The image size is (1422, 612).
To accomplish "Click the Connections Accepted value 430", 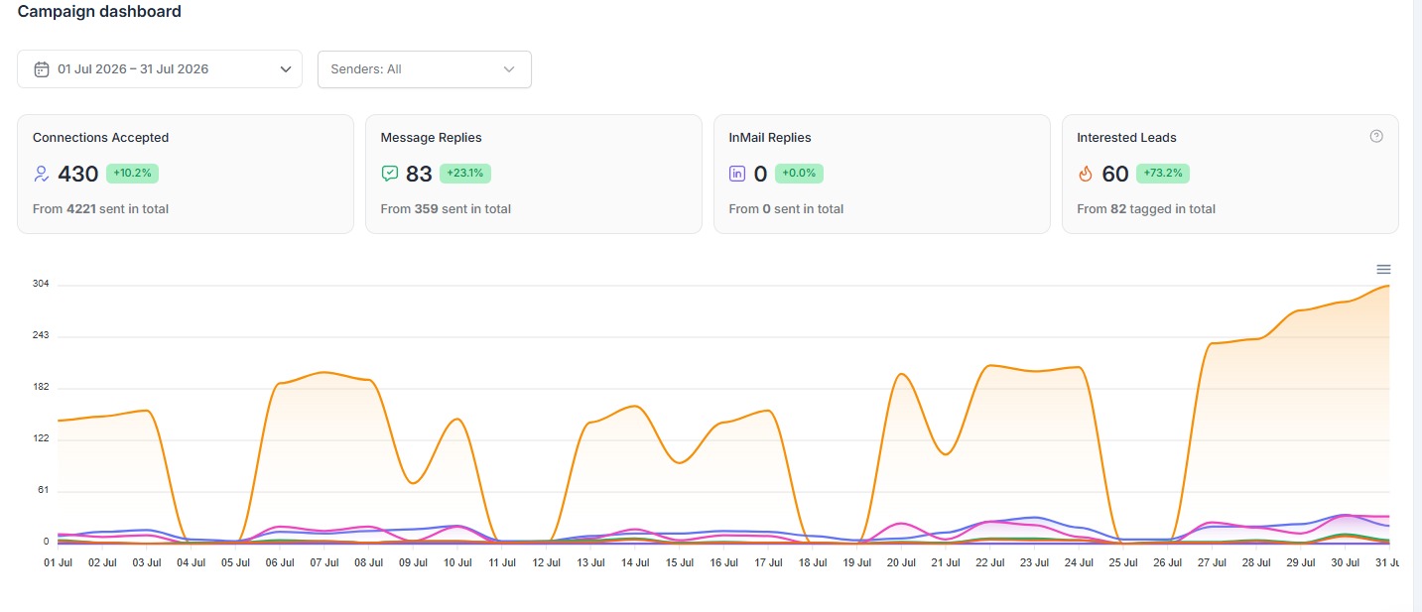I will (78, 175).
